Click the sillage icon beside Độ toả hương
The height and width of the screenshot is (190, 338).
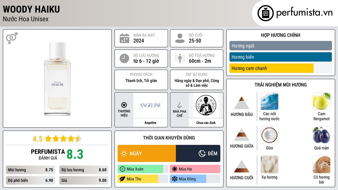pyautogui.click(x=180, y=58)
